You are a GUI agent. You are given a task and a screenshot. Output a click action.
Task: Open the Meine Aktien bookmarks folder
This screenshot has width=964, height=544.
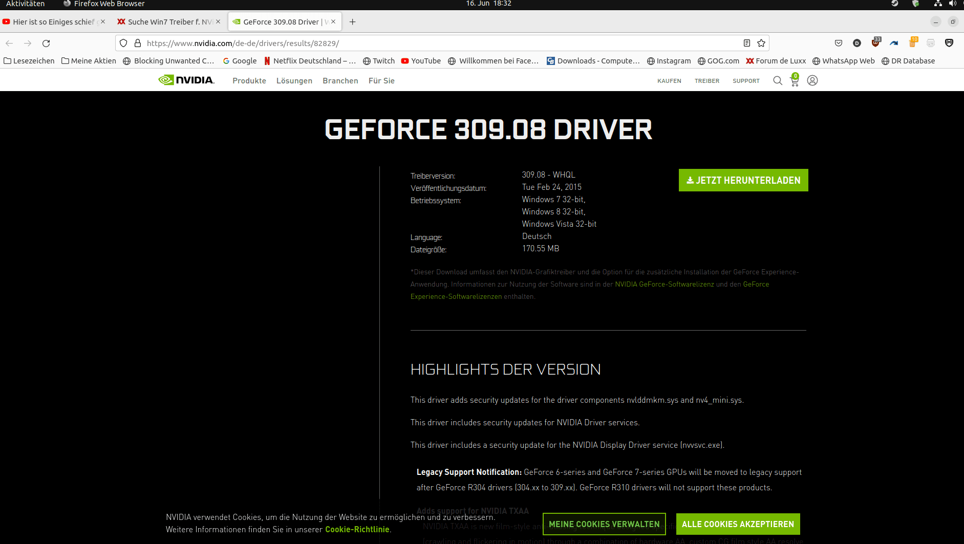click(x=89, y=61)
